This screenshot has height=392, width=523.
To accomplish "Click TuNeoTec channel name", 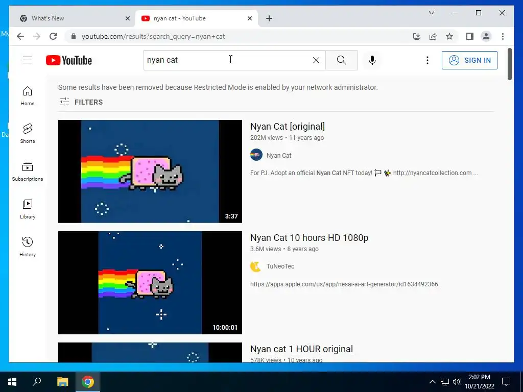I will (x=280, y=266).
